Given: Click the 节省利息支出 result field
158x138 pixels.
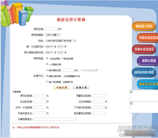Looking at the screenshot, I should [x=40, y=113].
